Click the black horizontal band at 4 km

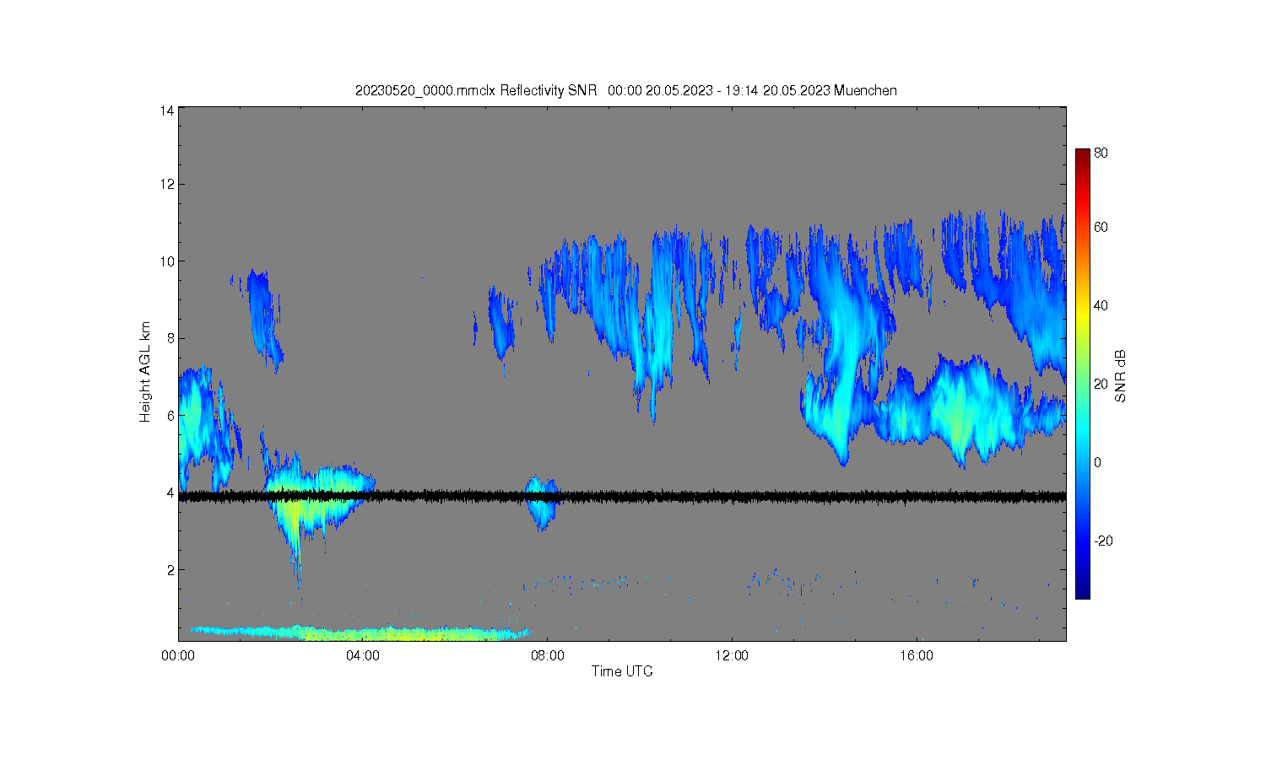[622, 497]
